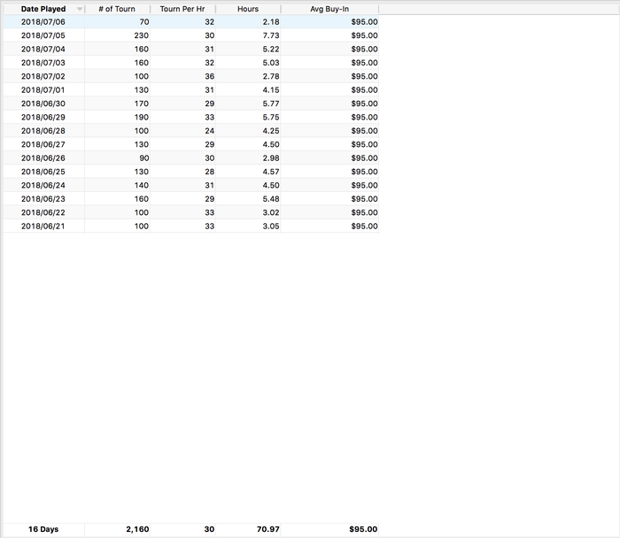Select the 2018/06/27 date cell
The image size is (620, 538).
click(x=44, y=144)
